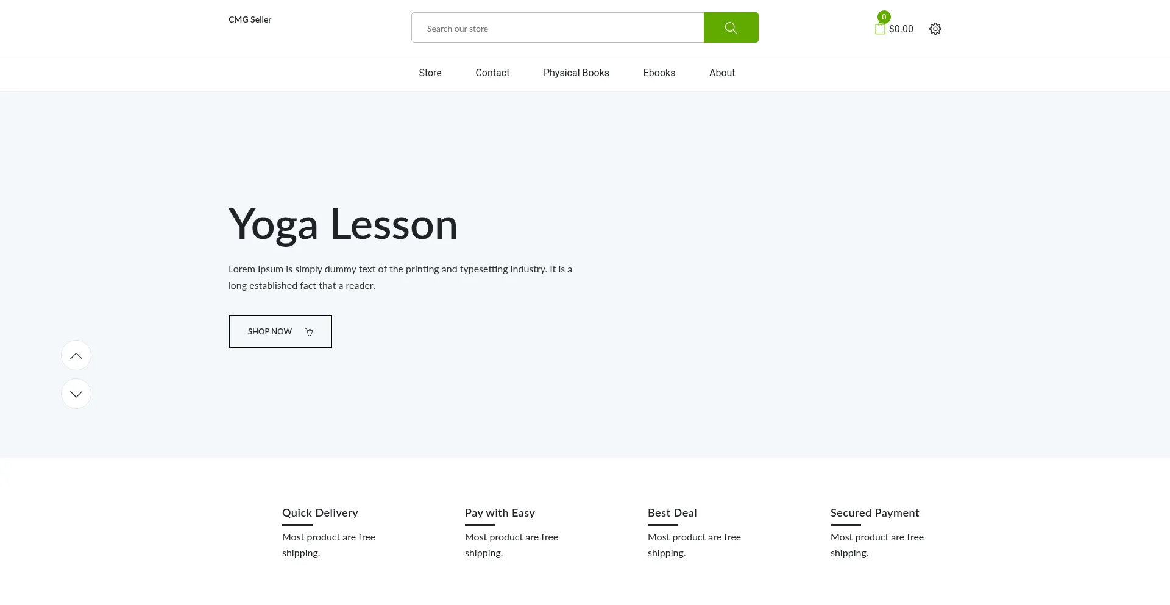Click the cart icon inside Shop Now
Screen dimensions: 1170x605
tap(309, 332)
